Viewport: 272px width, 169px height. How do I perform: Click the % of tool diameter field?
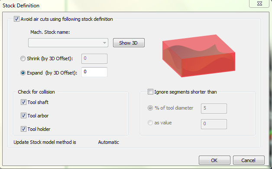pos(214,108)
